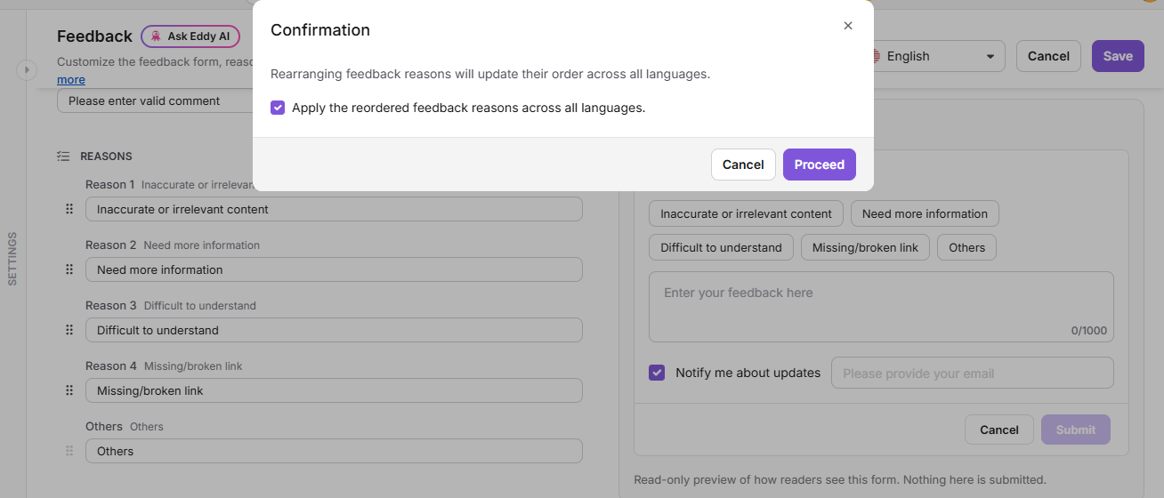Click Cancel in the preview form
This screenshot has height=498, width=1164.
pos(998,430)
